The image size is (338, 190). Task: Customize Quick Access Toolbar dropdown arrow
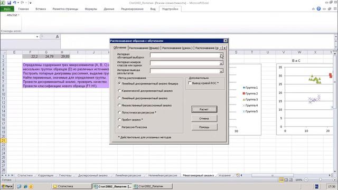click(31, 3)
